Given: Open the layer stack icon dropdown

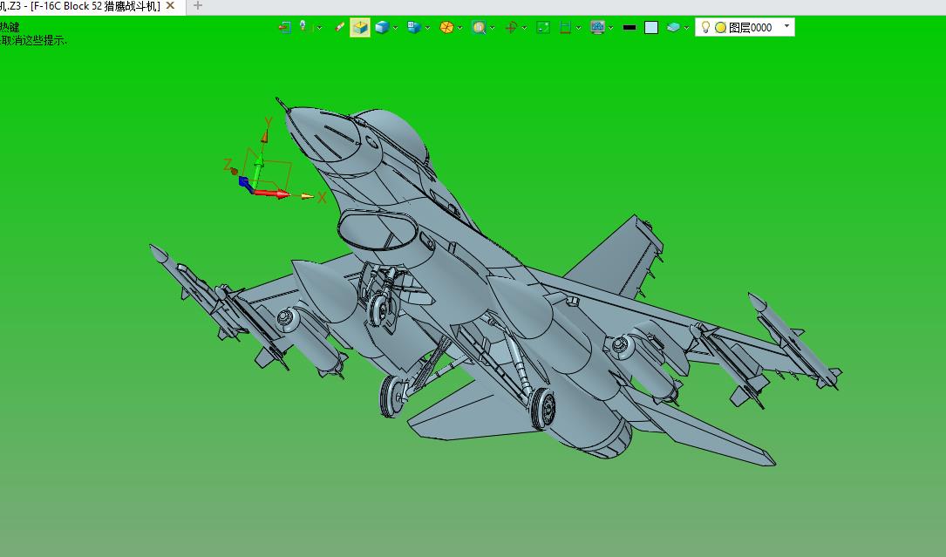Looking at the screenshot, I should pos(686,28).
